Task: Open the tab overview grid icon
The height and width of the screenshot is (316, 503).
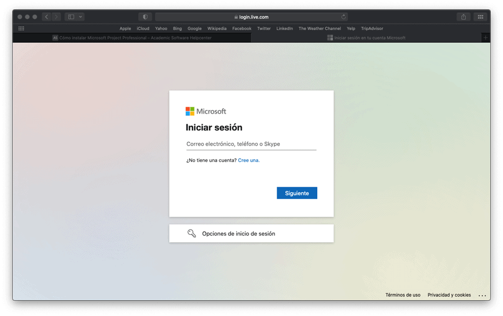Action: [480, 16]
